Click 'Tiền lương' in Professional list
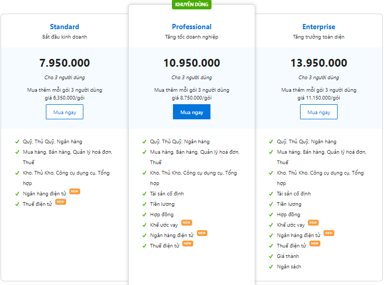 tap(162, 204)
